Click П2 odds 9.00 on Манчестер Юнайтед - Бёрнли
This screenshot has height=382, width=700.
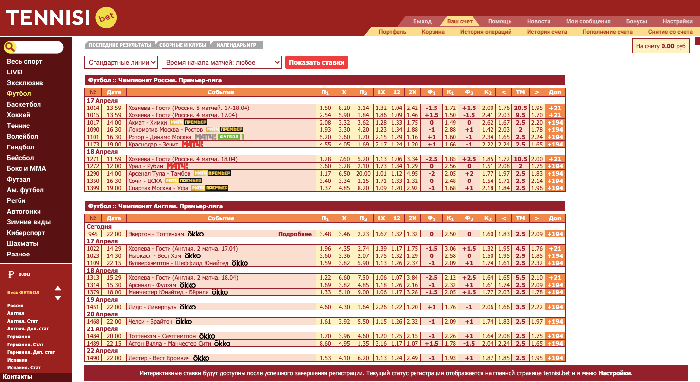tap(363, 292)
